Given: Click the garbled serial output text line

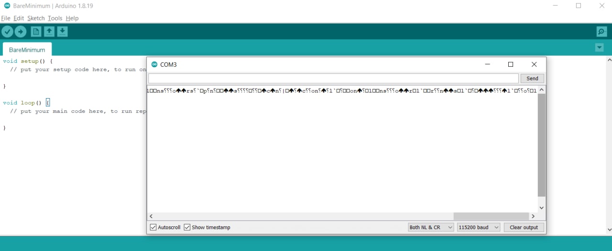Looking at the screenshot, I should click(x=342, y=90).
